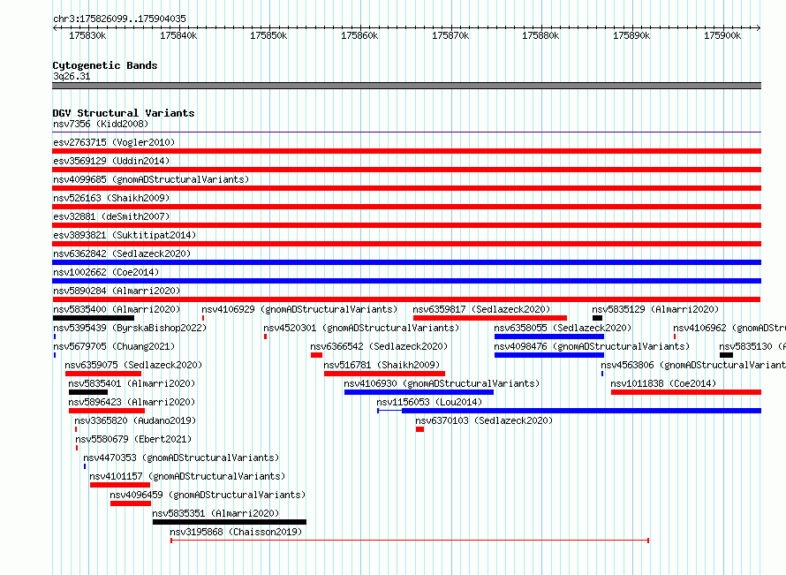Screen dimensions: 786x575
Task: Click nsv6359817 (Sedlazeck2020) red bar
Action: click(x=490, y=318)
